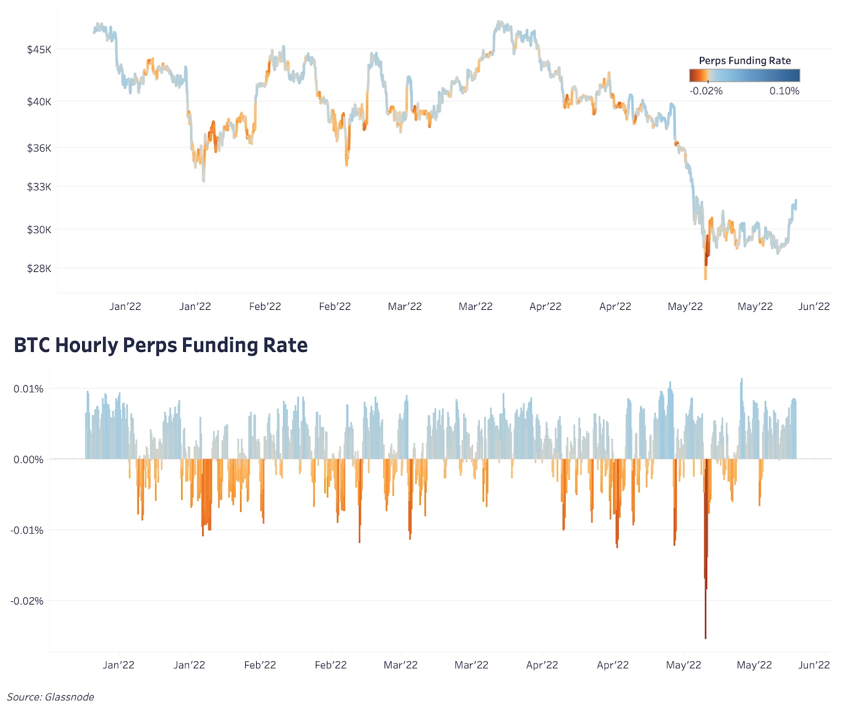This screenshot has height=714, width=842.
Task: Click the 0.00% funding rate axis label
Action: pyautogui.click(x=28, y=459)
